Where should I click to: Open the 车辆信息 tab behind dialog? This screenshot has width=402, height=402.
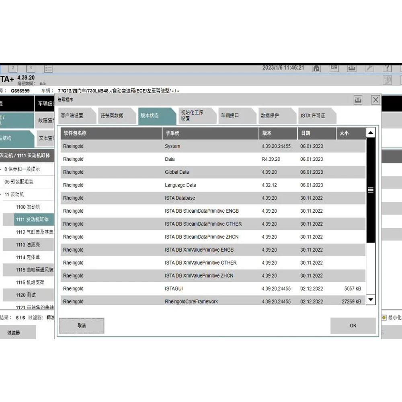click(45, 104)
